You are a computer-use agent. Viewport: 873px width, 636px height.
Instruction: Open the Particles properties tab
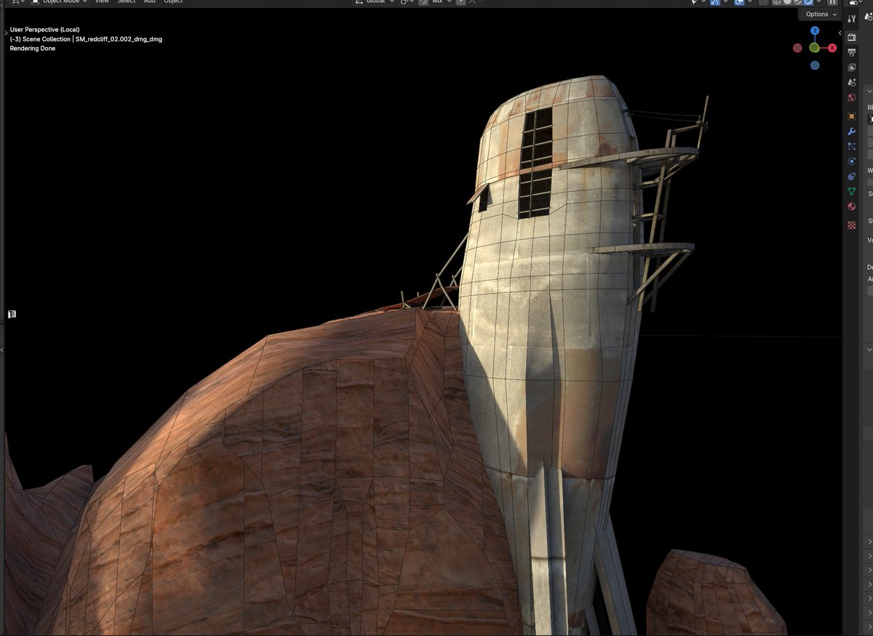(852, 146)
